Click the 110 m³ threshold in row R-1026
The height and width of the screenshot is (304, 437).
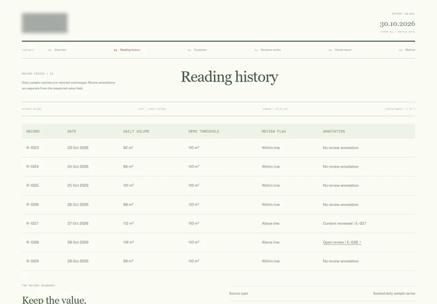click(x=194, y=204)
